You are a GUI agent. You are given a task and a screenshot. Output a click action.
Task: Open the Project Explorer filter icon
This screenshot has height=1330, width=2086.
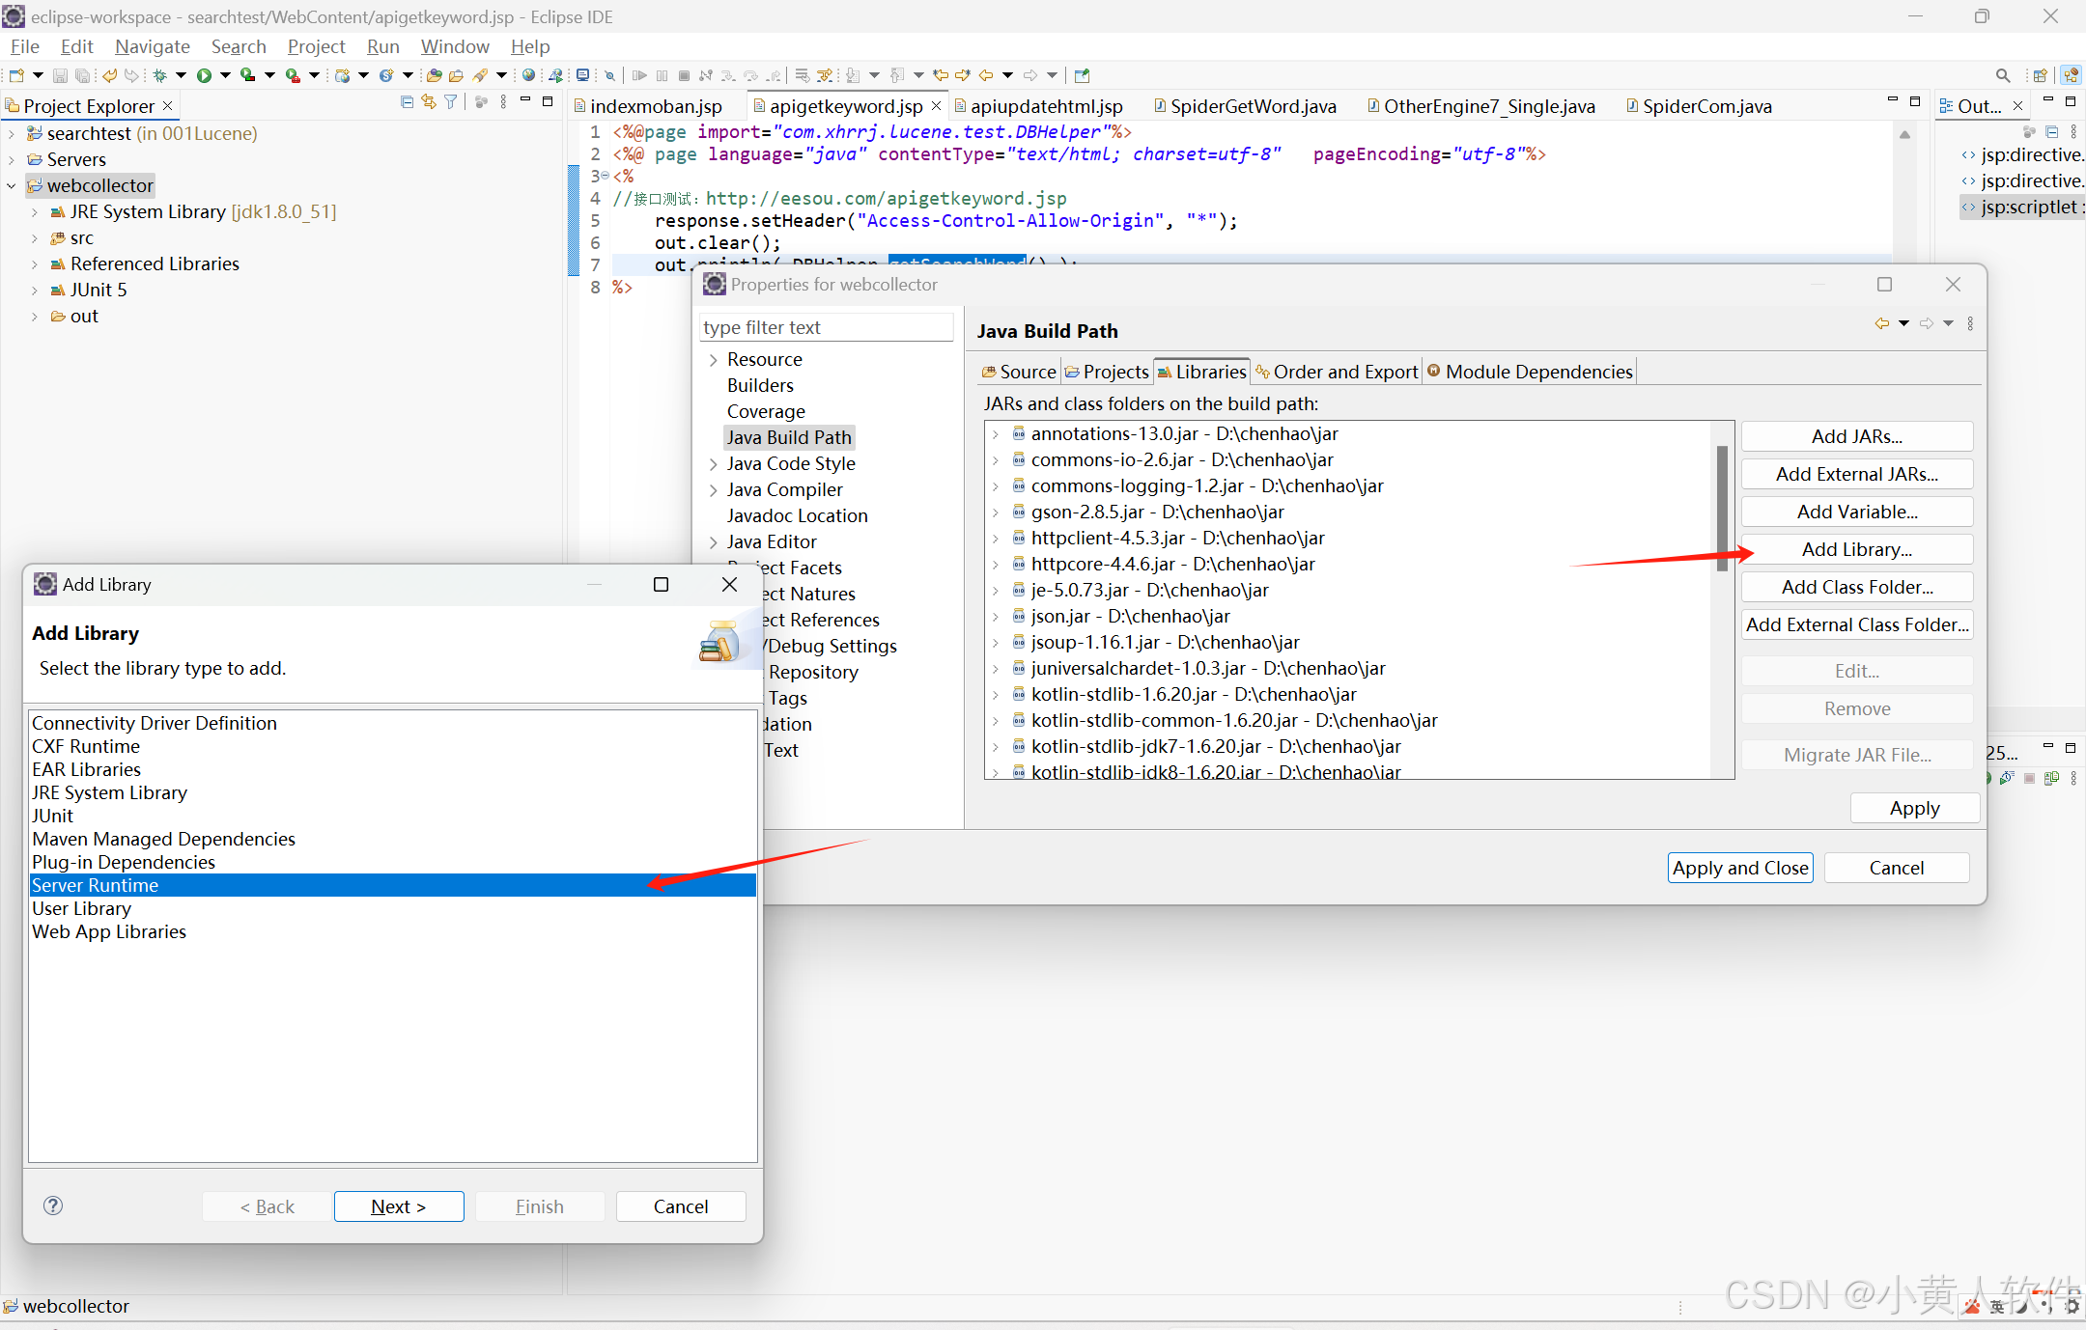click(451, 102)
